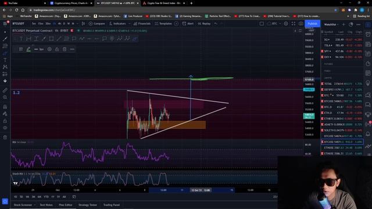Take a chart snapshot with camera icon
Viewport: 372px width, 209px height.
pos(301,24)
